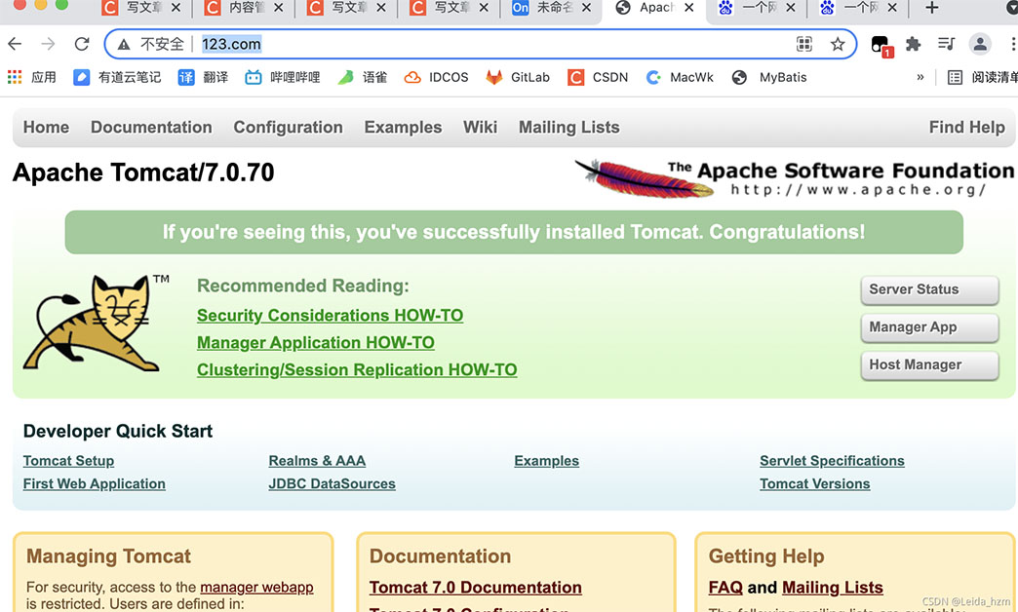This screenshot has height=612, width=1018.
Task: Open Mailing Lists in the navigation bar
Action: (x=568, y=128)
